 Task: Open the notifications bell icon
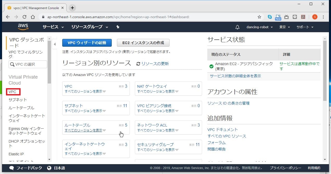coord(237,27)
